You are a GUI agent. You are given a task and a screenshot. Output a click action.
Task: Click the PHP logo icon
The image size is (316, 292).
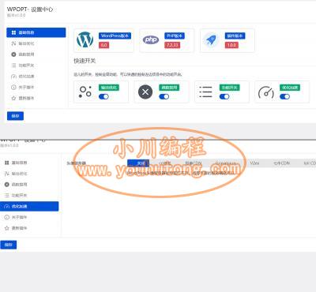(x=151, y=39)
